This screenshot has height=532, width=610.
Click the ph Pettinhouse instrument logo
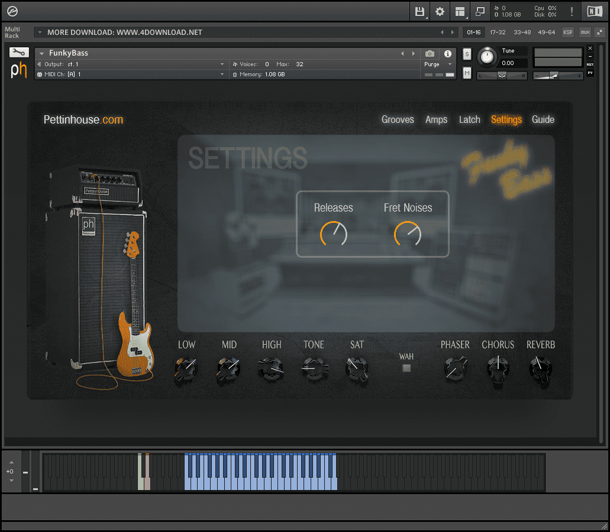pos(19,70)
